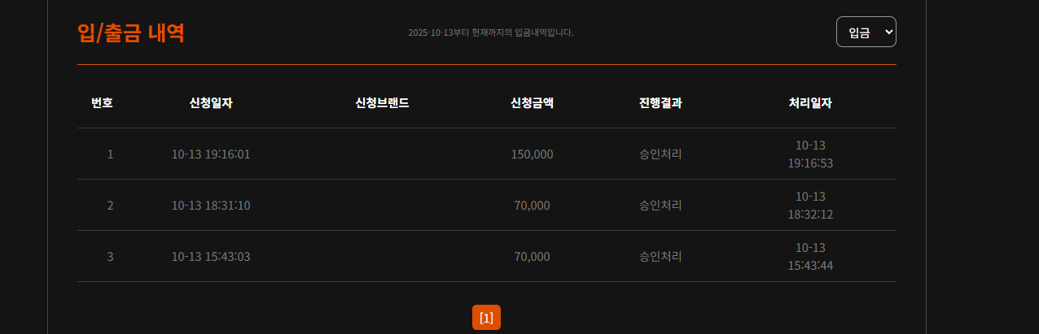Click processed time 15:43:44 cell

click(x=810, y=257)
